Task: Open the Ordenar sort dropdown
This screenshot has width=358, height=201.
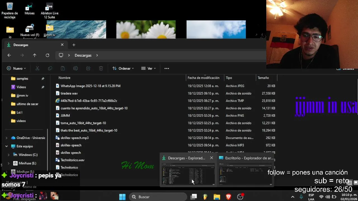Action: pyautogui.click(x=123, y=68)
